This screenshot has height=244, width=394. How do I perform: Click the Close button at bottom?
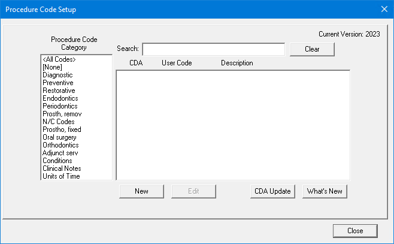click(355, 230)
